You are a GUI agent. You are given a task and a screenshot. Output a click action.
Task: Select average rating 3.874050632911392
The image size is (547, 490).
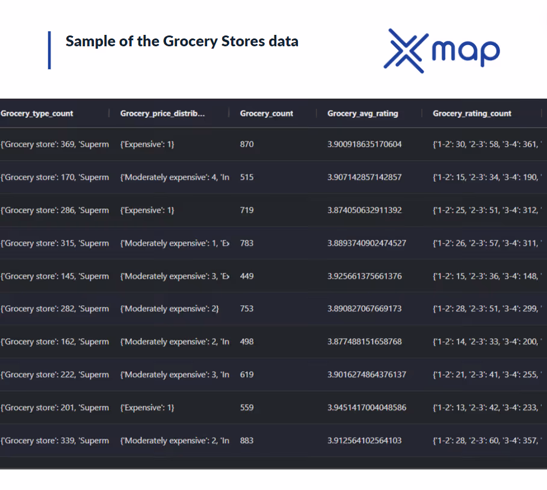[x=365, y=210]
